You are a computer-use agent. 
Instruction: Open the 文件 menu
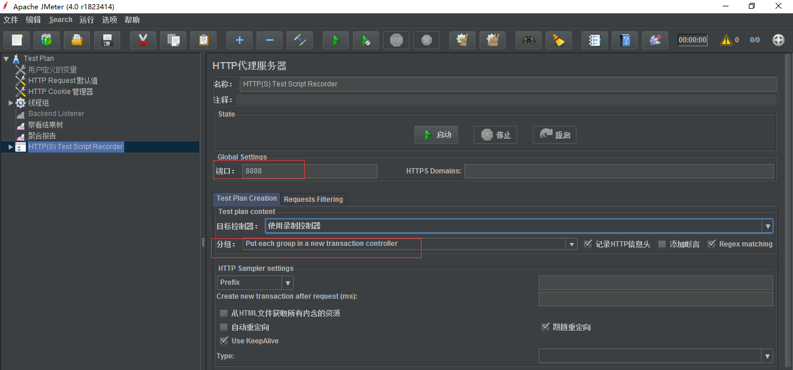(11, 20)
